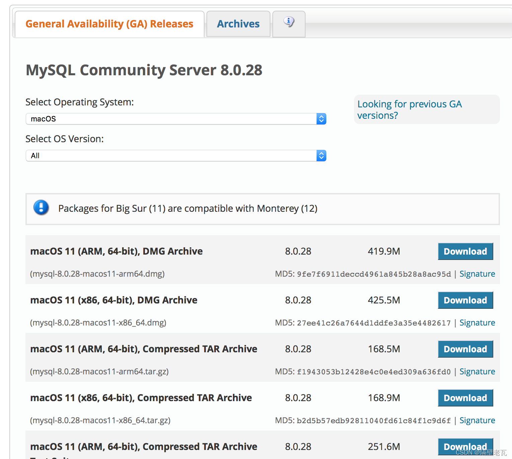Select filename (mysql-8.0.28-macos11-x86_64.tar.gz)

(x=100, y=420)
